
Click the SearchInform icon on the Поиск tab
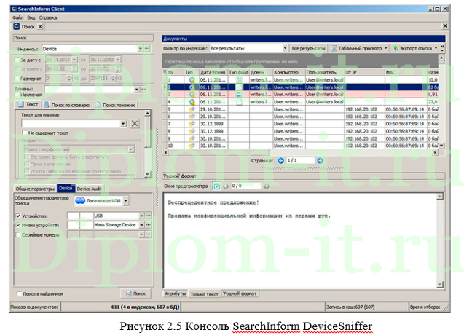pos(17,27)
